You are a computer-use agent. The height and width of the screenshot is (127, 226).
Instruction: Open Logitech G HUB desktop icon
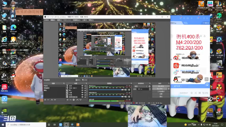point(4,77)
